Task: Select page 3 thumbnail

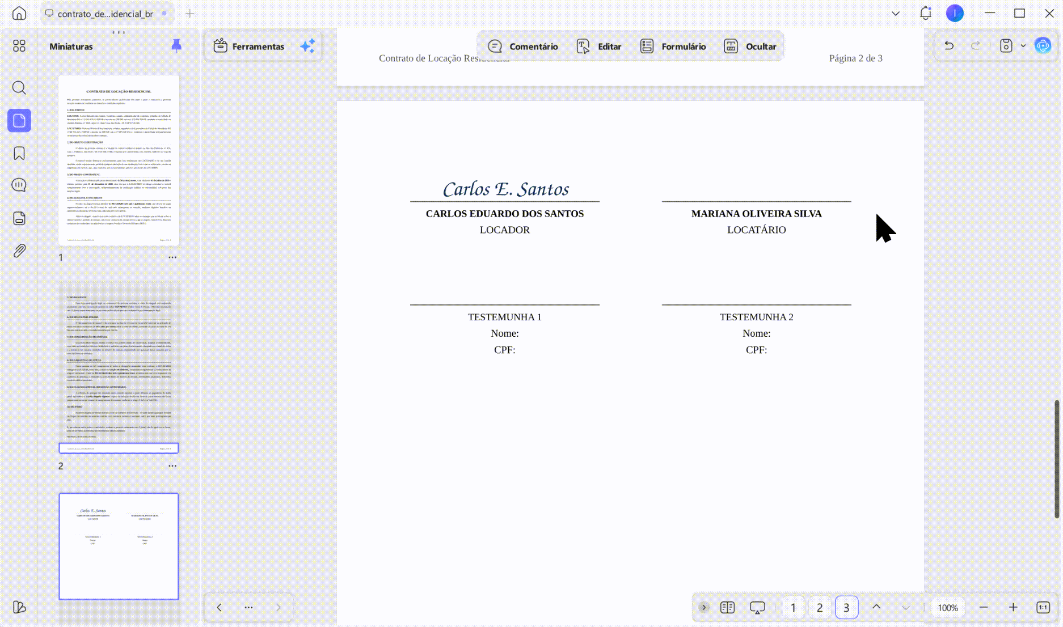Action: [x=119, y=546]
